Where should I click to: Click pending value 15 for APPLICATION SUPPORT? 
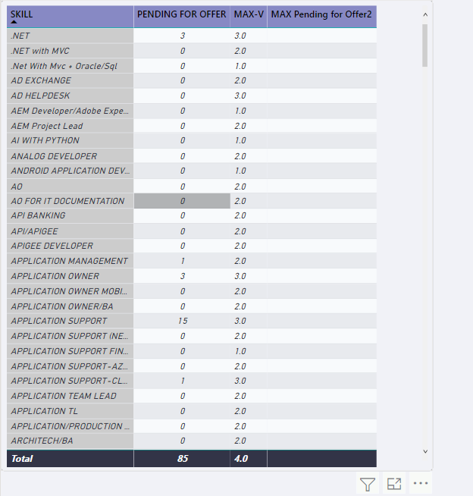click(183, 321)
